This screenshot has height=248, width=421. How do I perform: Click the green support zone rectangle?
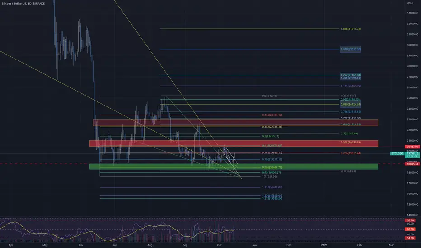point(234,166)
